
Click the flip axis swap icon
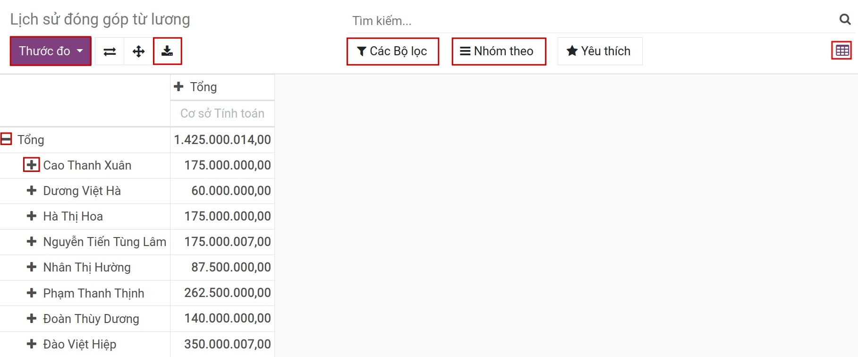point(110,51)
